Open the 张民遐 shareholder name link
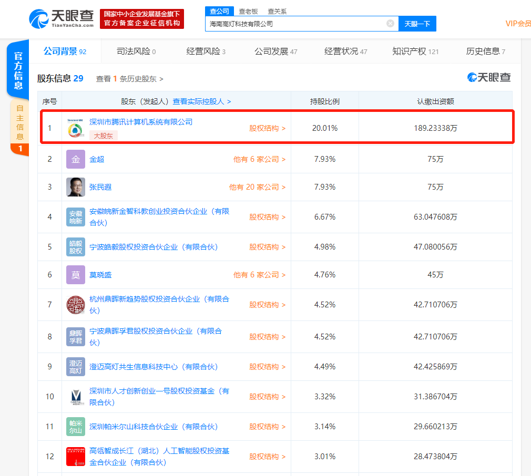531x476 pixels. 100,187
